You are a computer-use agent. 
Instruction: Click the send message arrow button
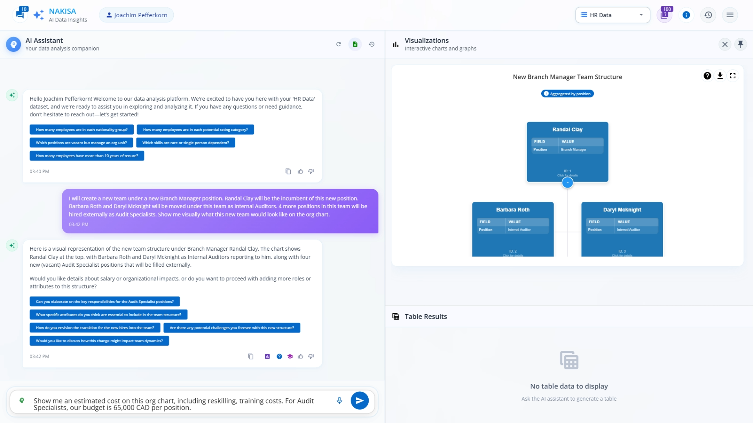pyautogui.click(x=359, y=401)
